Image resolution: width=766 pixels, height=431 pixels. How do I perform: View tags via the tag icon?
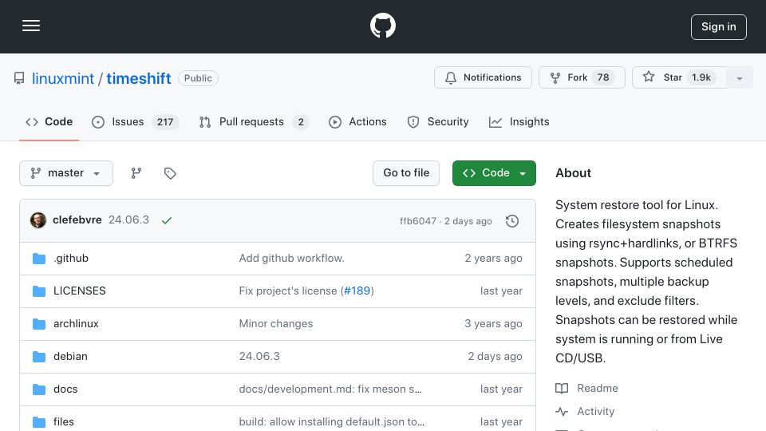170,173
